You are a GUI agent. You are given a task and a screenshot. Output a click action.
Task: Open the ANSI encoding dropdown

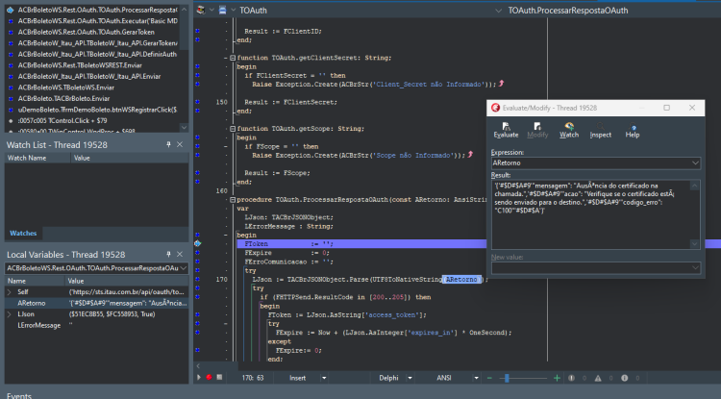coord(476,378)
